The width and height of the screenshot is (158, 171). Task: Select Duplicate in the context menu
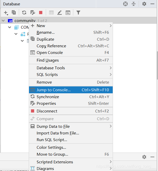[x=71, y=39]
